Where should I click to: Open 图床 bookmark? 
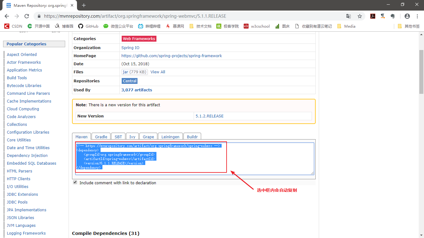click(x=282, y=26)
